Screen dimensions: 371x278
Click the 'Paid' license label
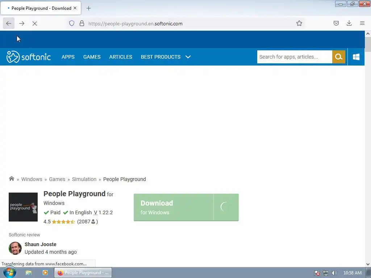(x=55, y=212)
